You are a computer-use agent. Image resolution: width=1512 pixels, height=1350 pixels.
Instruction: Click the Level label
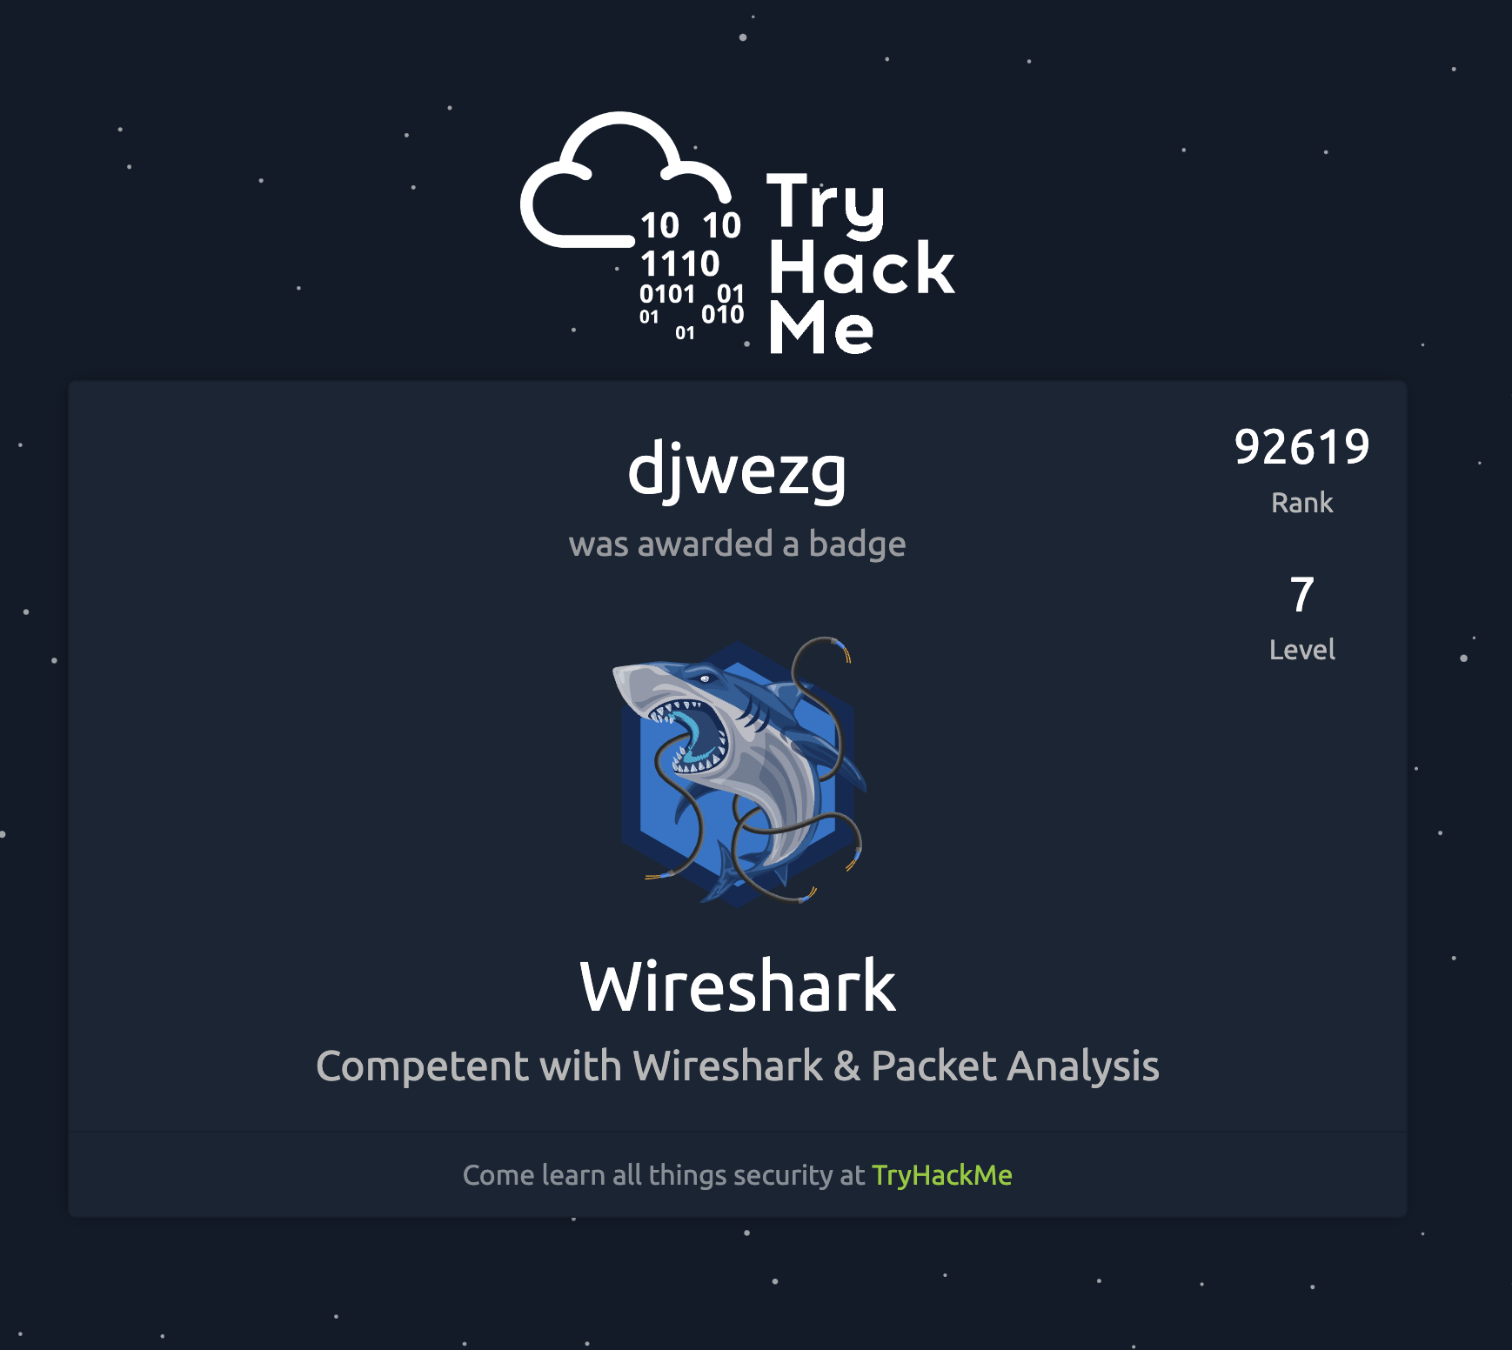[1301, 650]
